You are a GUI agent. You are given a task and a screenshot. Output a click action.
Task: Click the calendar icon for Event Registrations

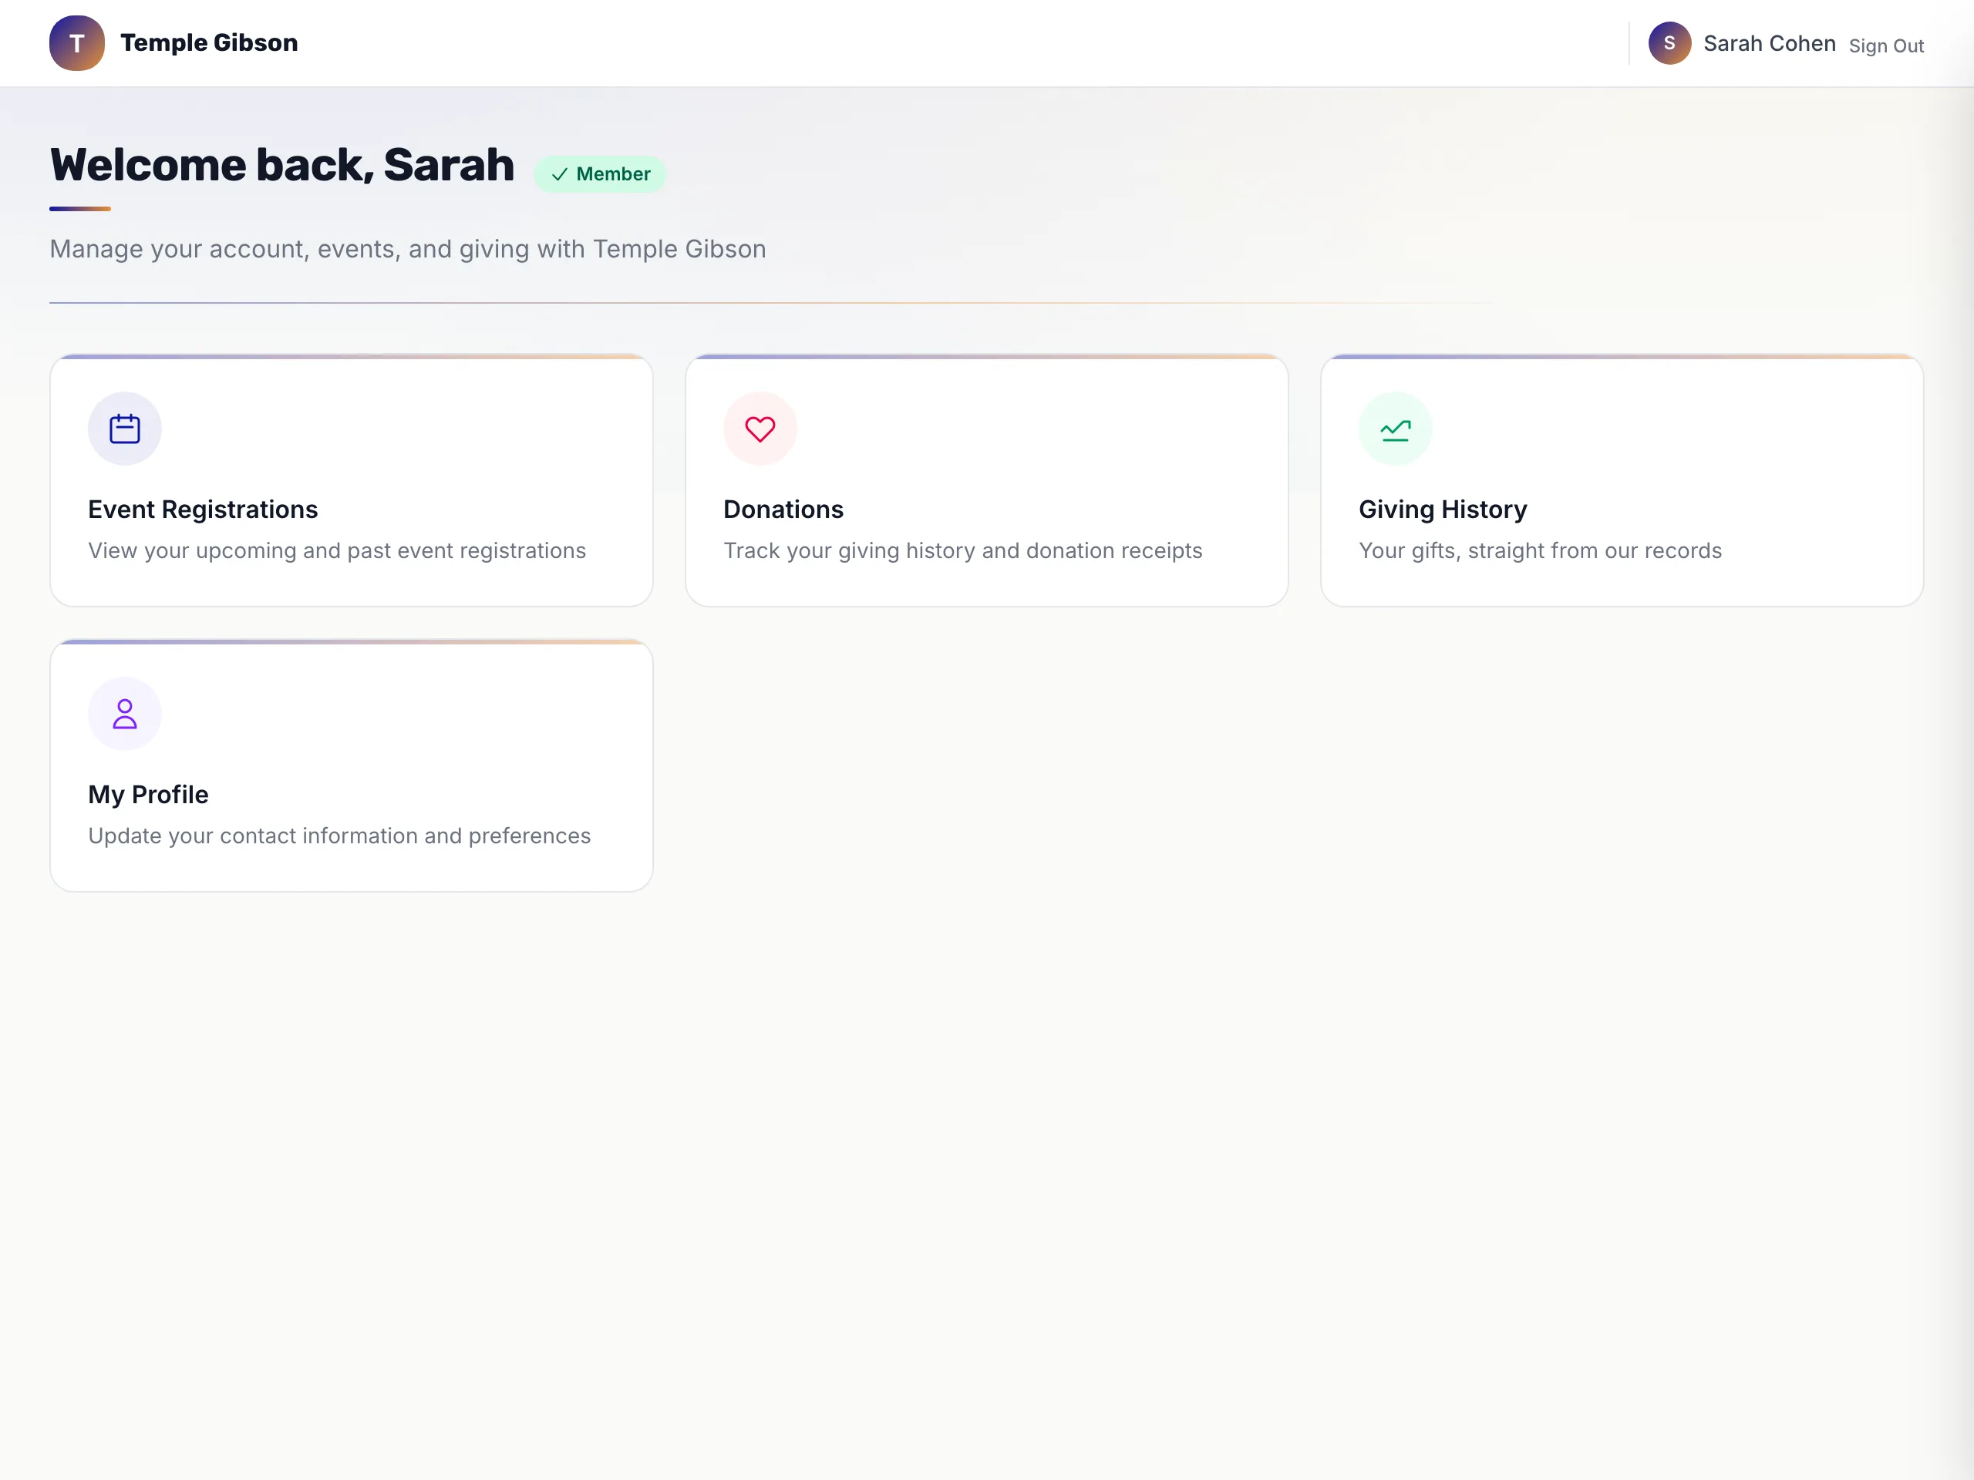pyautogui.click(x=125, y=429)
